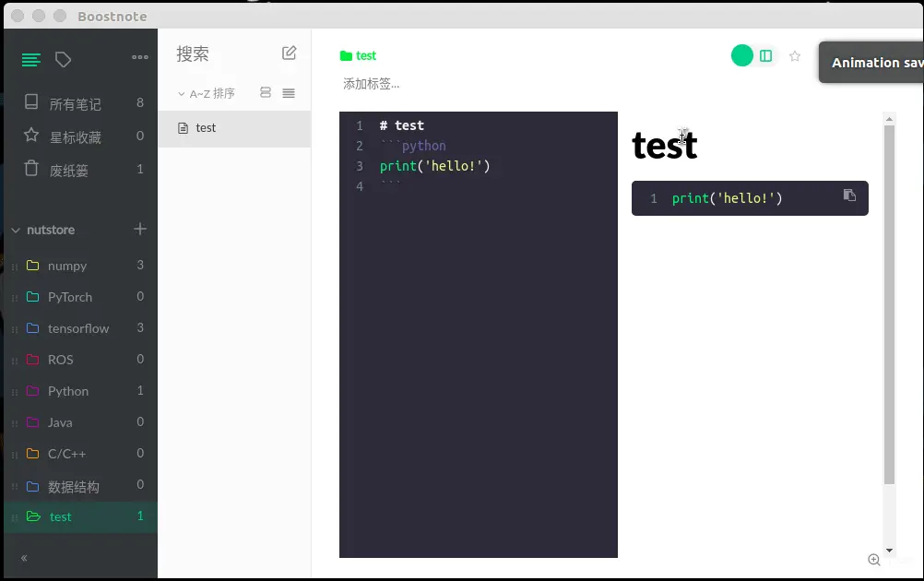
Task: Open Trash (废纸篓)
Action: [x=81, y=170]
